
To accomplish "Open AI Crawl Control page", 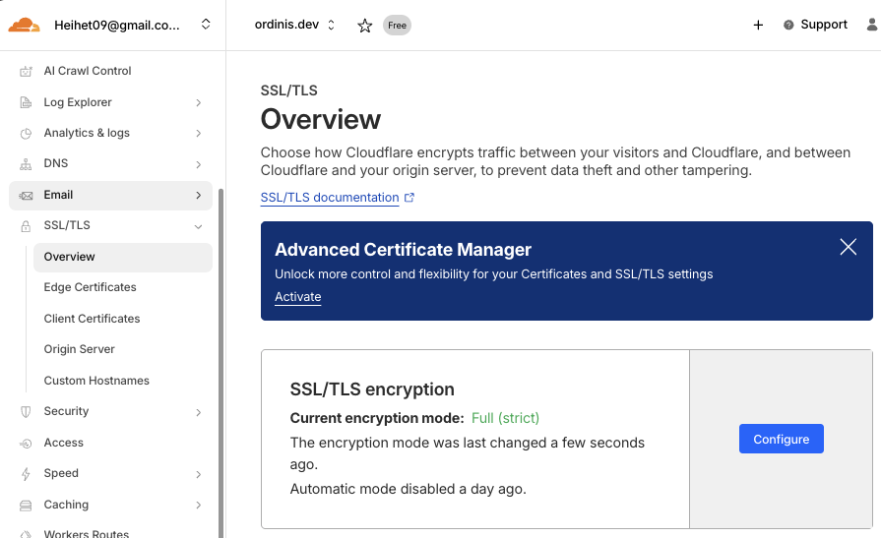I will point(87,71).
